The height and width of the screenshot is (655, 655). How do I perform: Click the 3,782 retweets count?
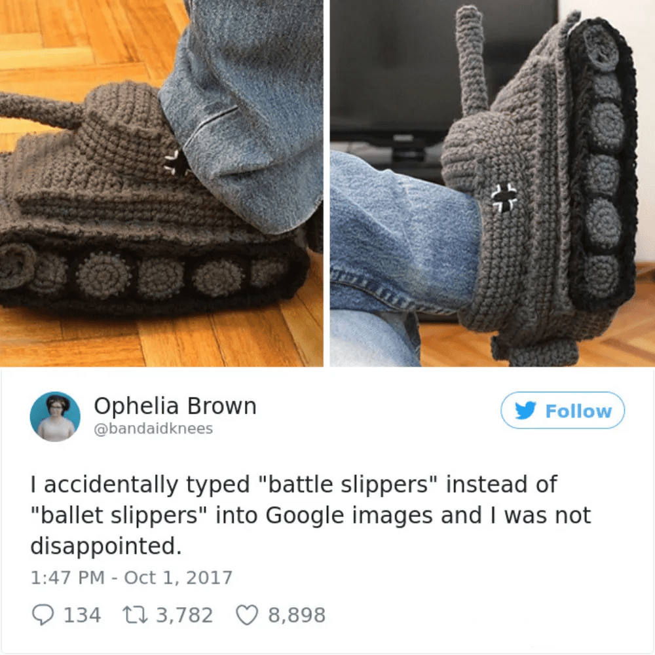pos(184,615)
